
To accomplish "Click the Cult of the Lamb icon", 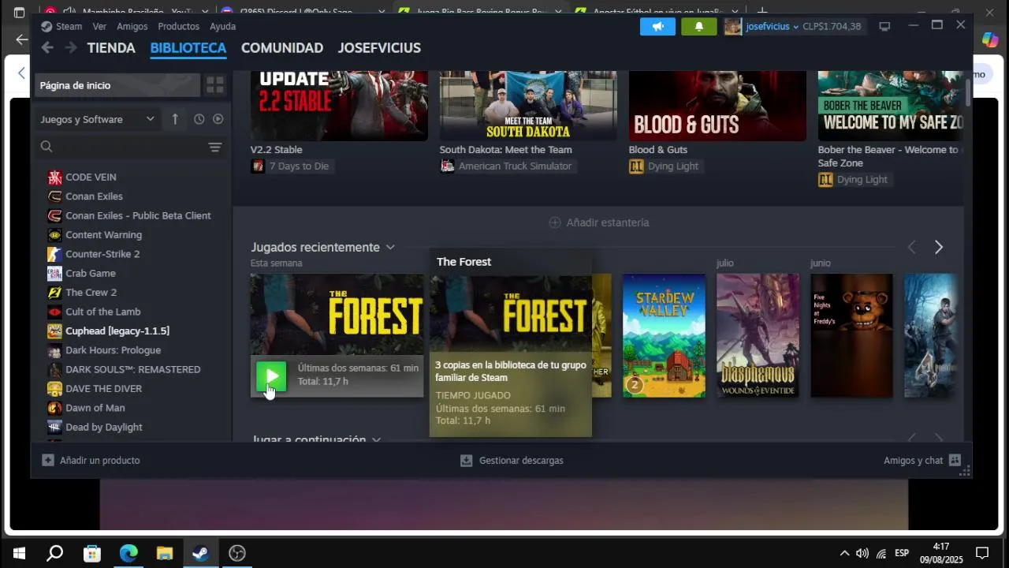I will click(54, 312).
